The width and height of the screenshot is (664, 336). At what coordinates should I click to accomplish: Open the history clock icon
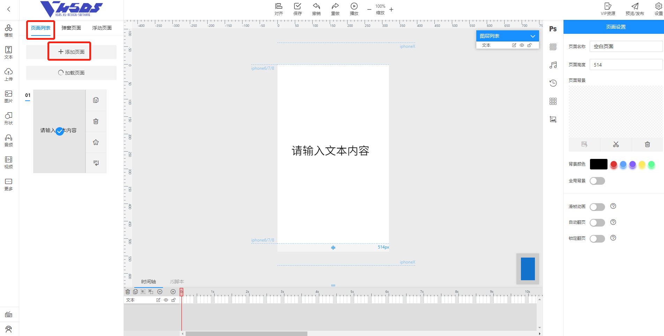(553, 83)
